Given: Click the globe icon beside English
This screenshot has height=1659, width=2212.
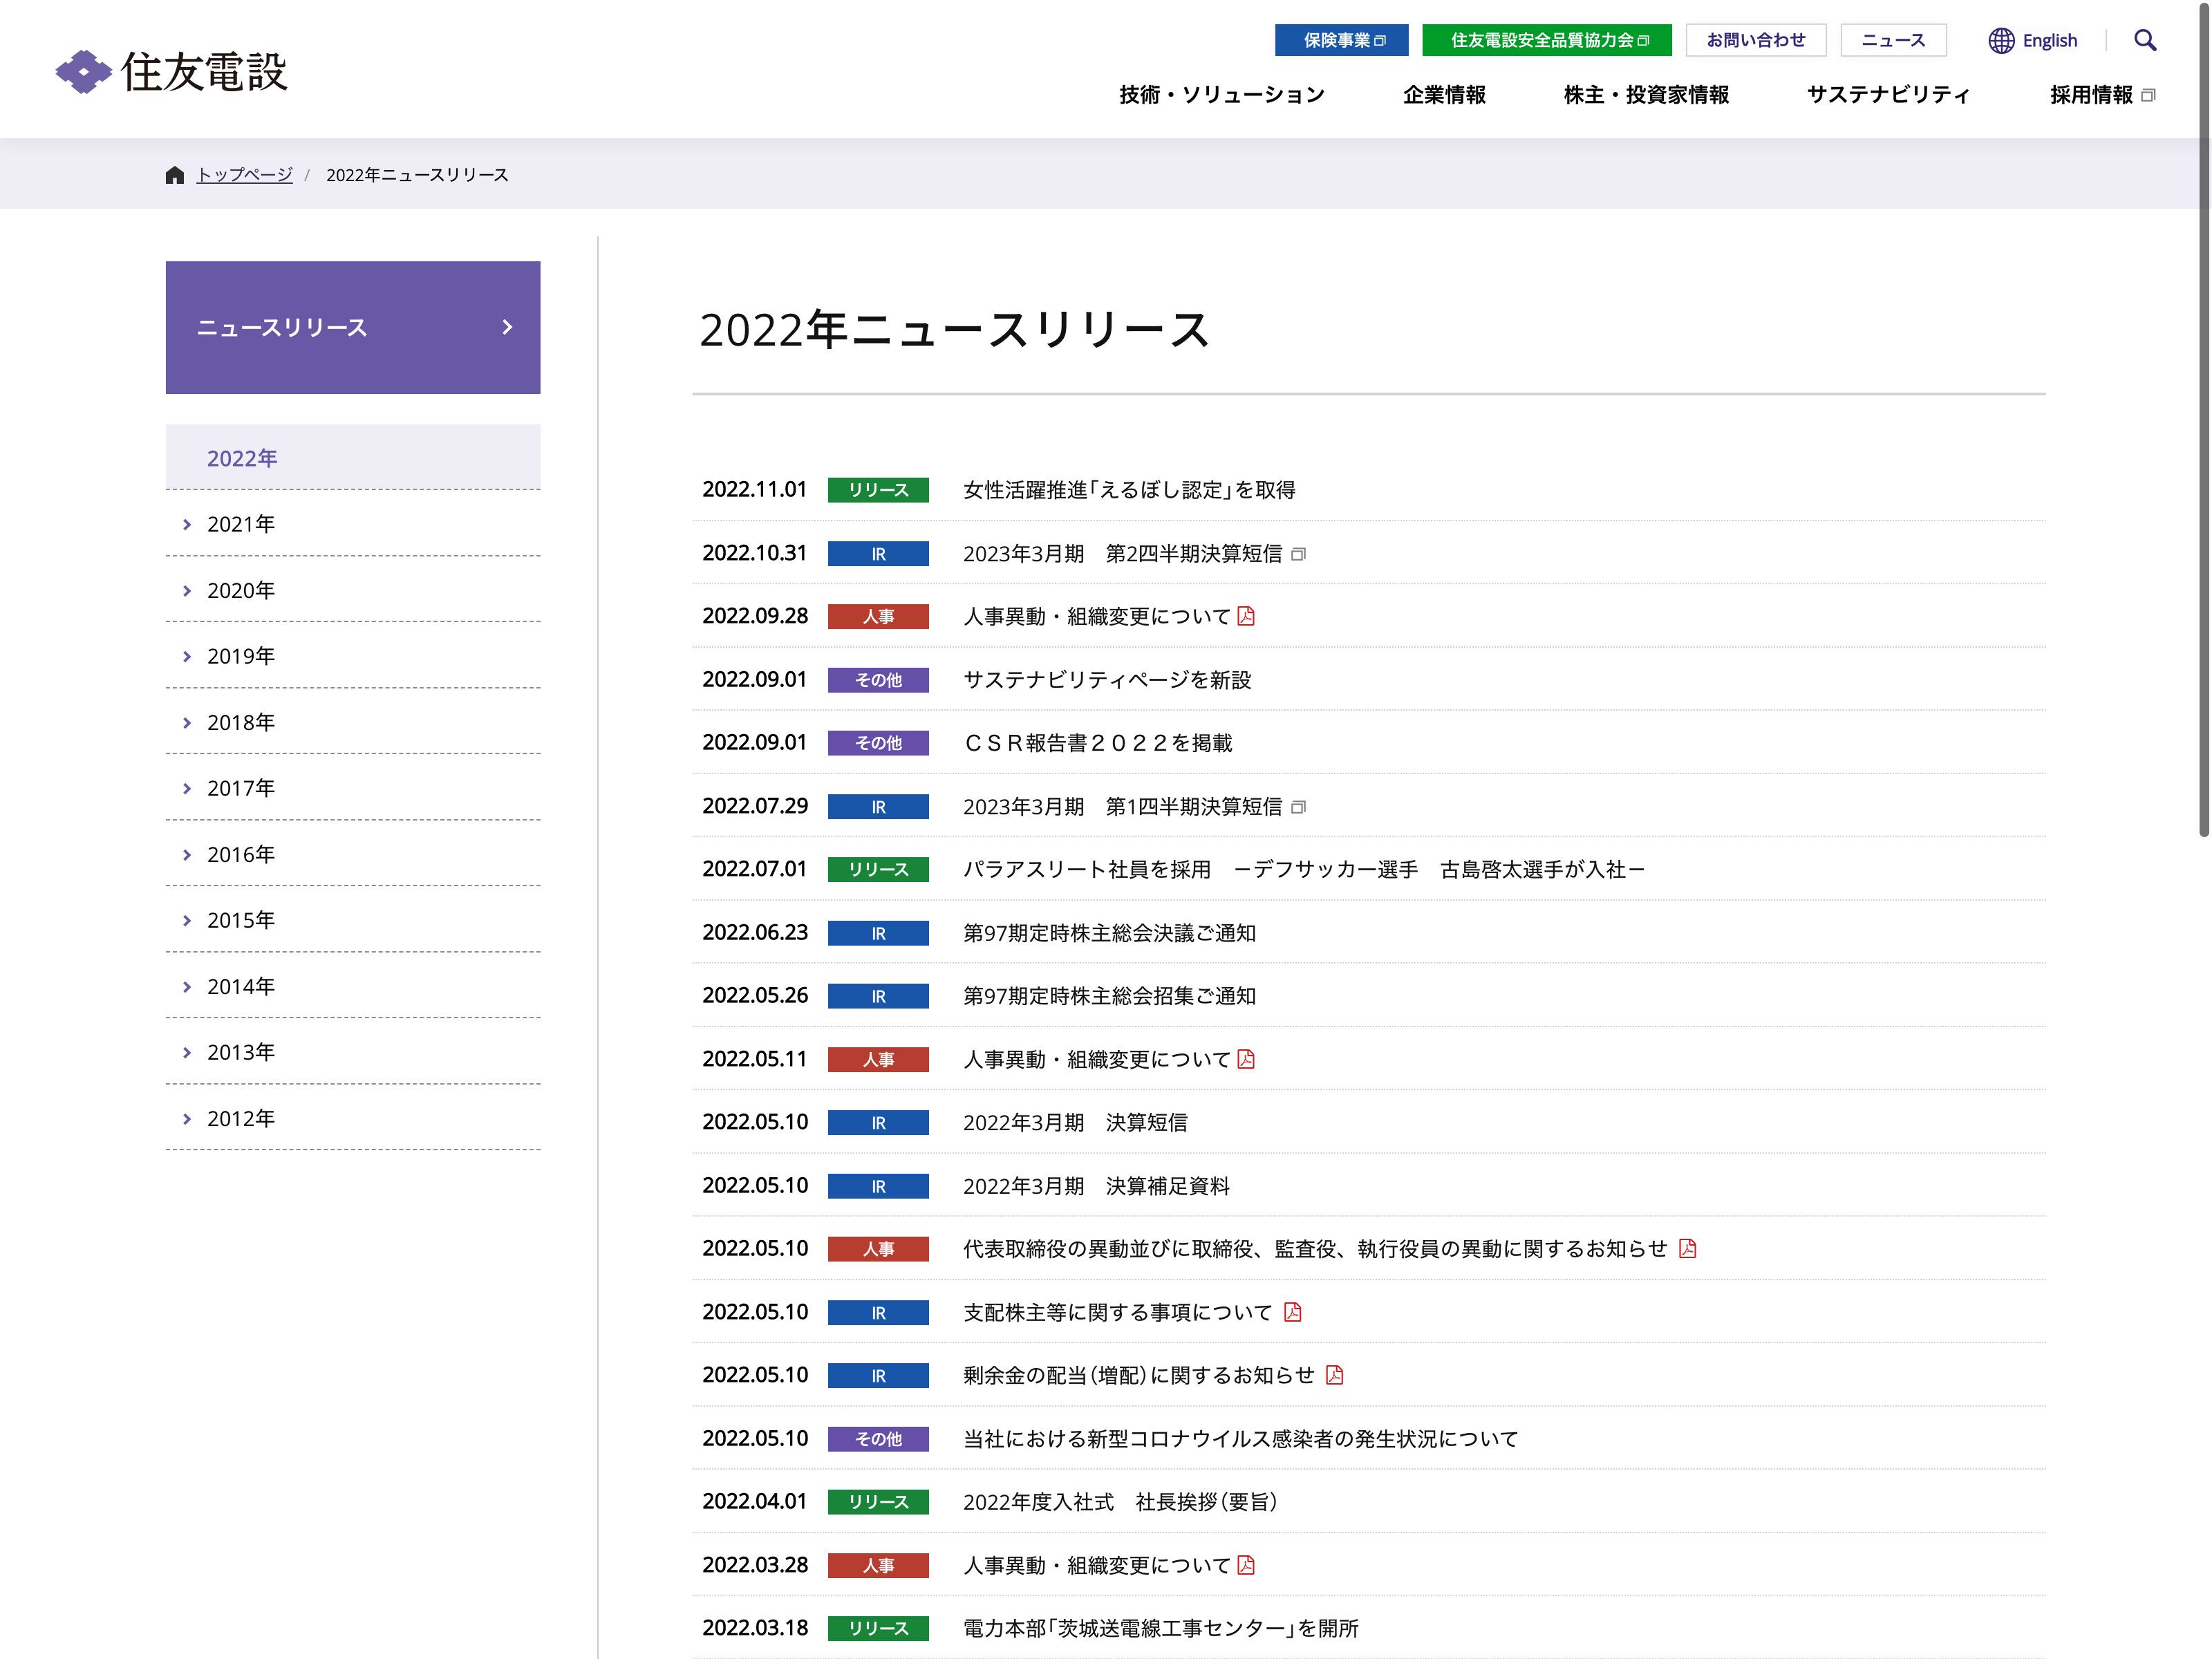Looking at the screenshot, I should click(x=2000, y=40).
